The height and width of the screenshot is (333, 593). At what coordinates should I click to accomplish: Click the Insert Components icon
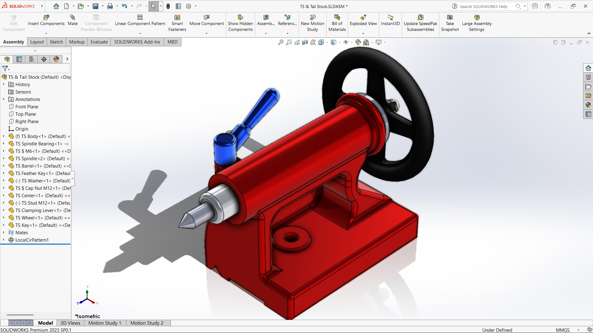pyautogui.click(x=46, y=17)
